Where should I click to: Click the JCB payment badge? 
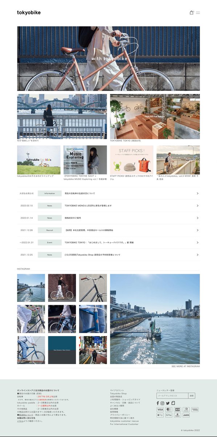177,409
